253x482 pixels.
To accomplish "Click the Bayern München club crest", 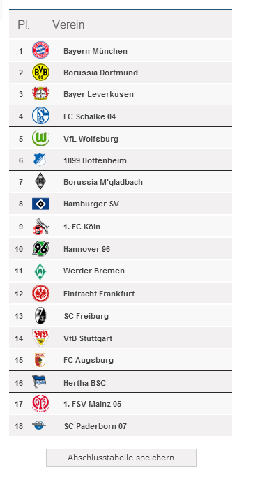I will tap(41, 50).
